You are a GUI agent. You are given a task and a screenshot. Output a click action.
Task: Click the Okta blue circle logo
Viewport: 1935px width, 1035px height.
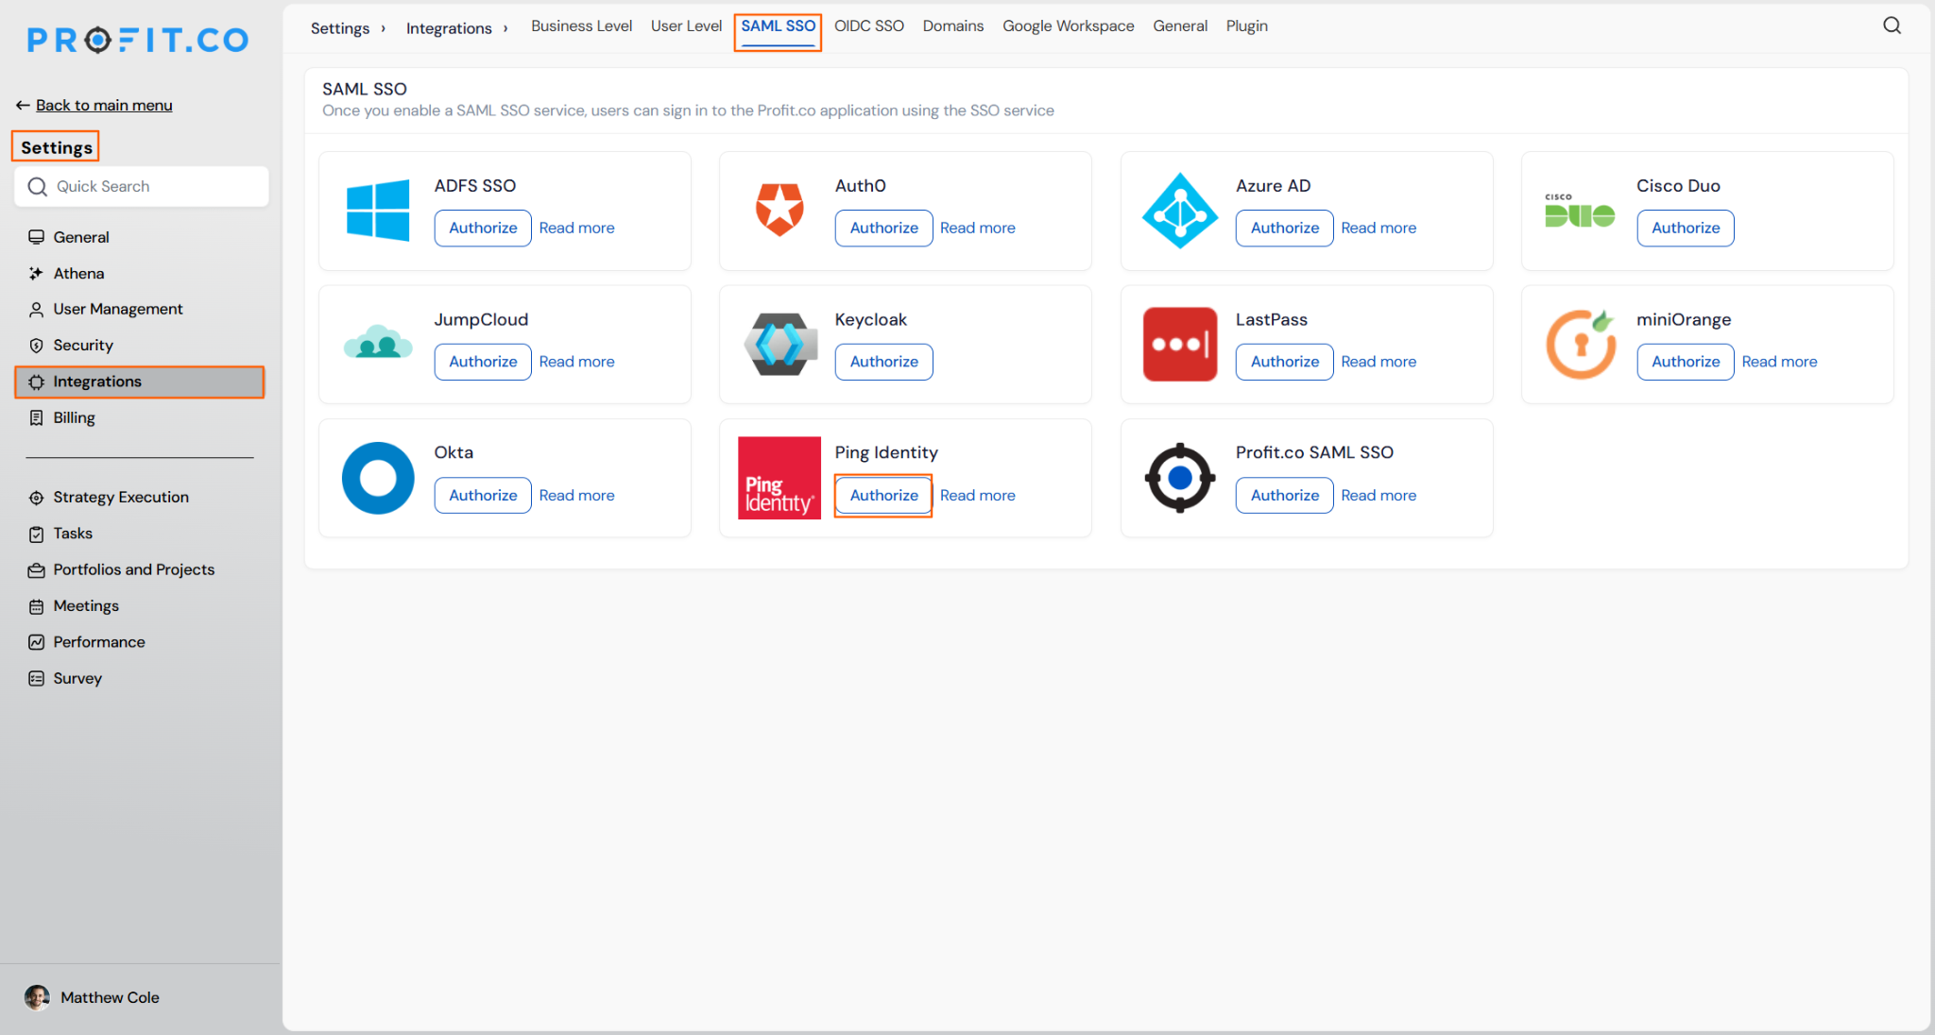click(378, 478)
